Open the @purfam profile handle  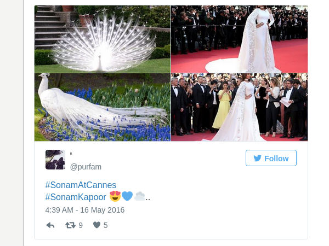click(86, 167)
